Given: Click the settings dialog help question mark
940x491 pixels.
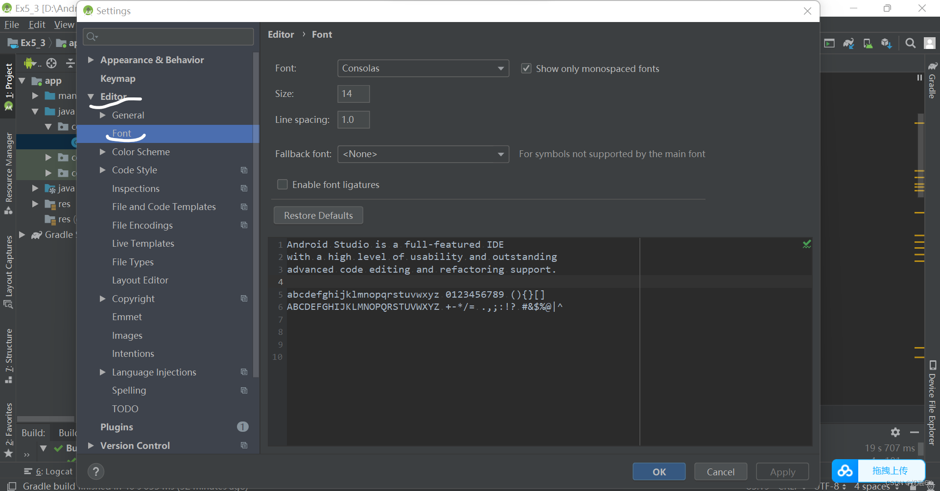Looking at the screenshot, I should point(96,471).
